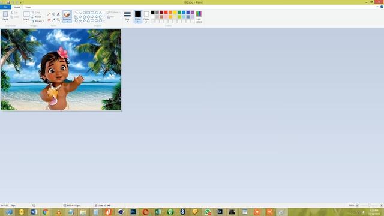
Task: Pick the black color swatch
Action: click(x=153, y=13)
